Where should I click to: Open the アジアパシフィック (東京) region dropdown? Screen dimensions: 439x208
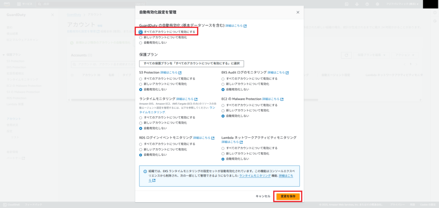point(402,4)
